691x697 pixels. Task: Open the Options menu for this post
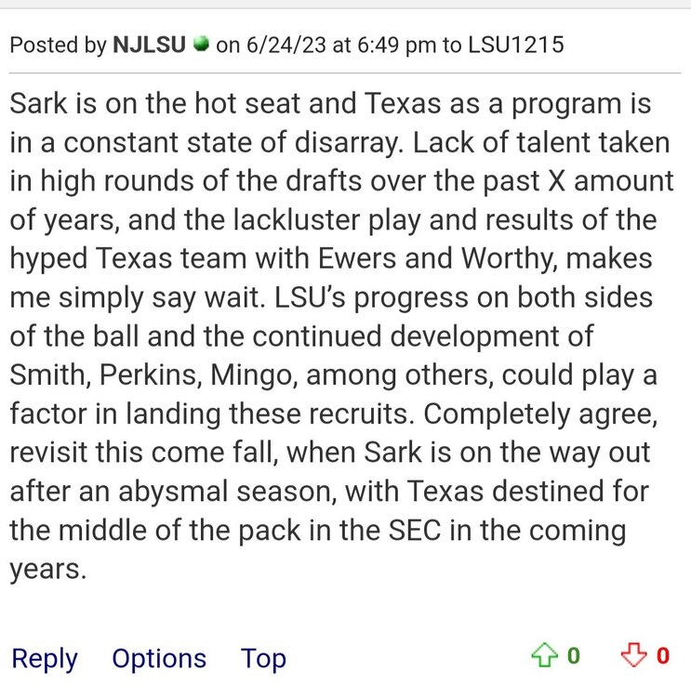(159, 658)
